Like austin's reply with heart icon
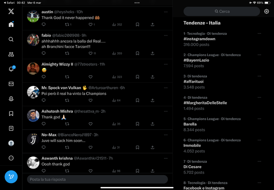The image size is (274, 190). coord(90,25)
